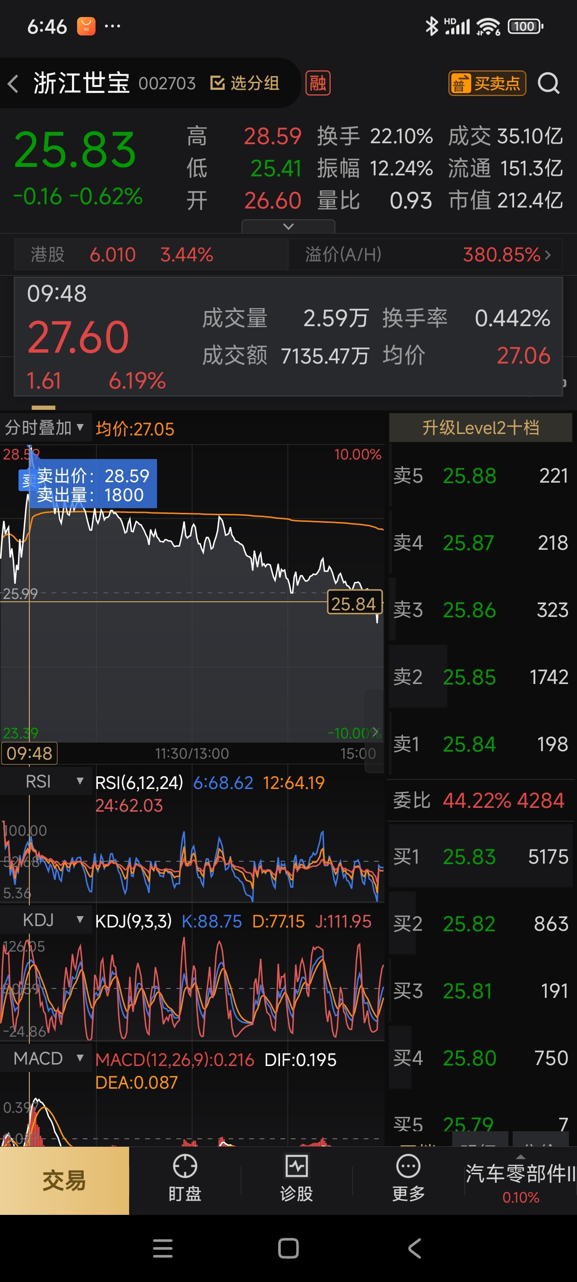Tap the 交易 trade button
577x1282 pixels.
[x=64, y=1180]
